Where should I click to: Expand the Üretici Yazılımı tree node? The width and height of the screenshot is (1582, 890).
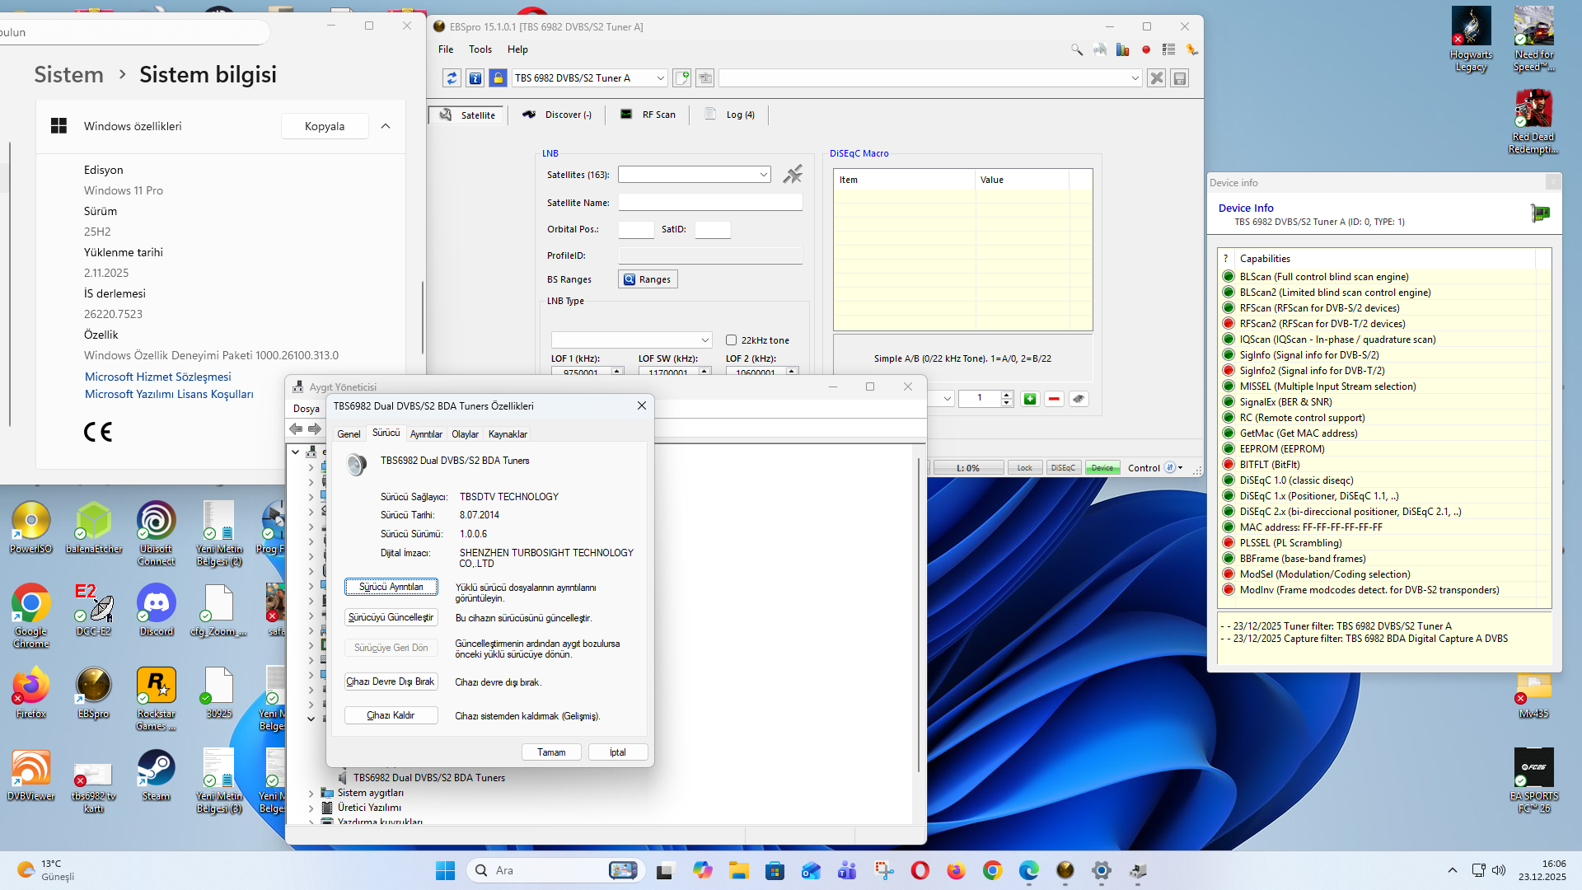point(311,808)
